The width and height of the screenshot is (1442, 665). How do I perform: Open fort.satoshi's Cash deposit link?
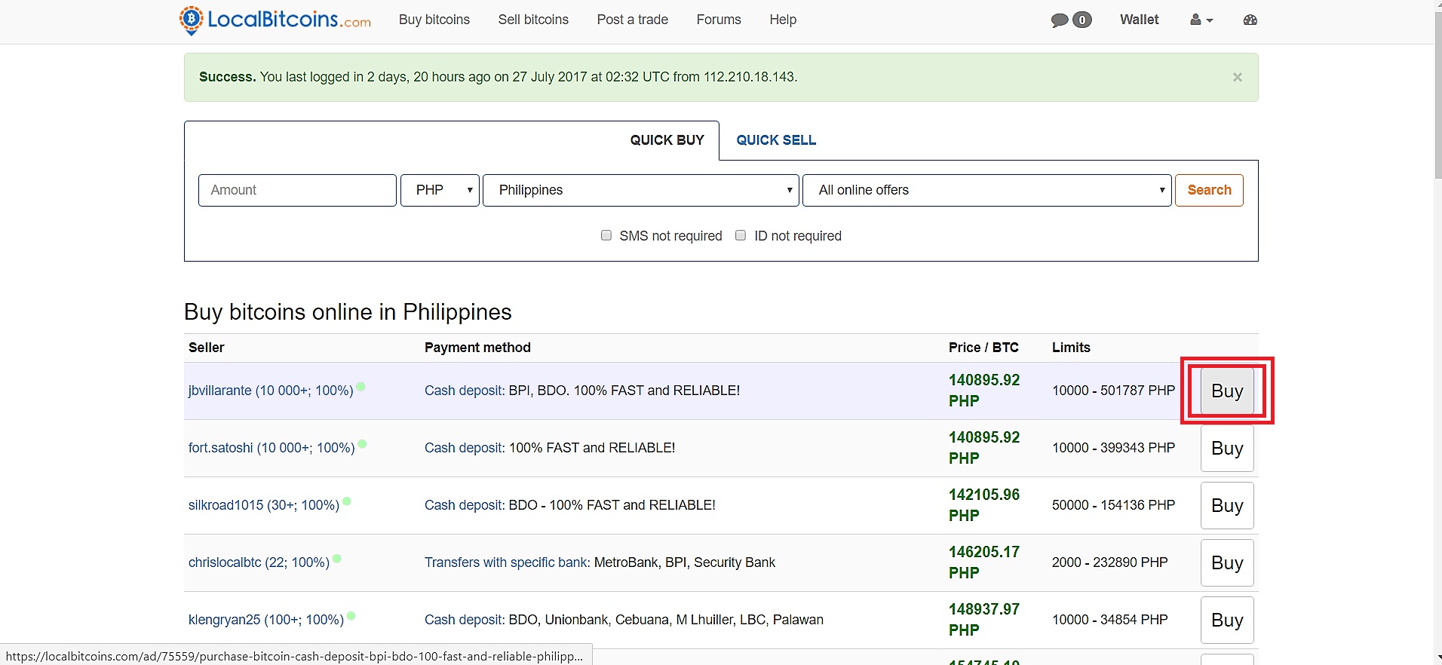pyautogui.click(x=465, y=448)
